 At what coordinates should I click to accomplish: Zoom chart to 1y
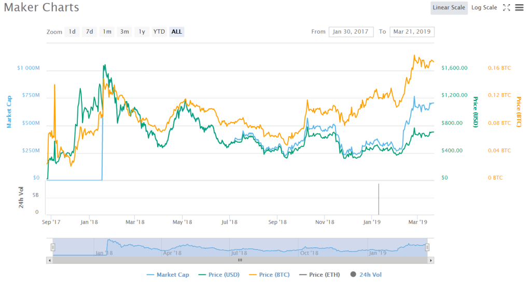142,32
